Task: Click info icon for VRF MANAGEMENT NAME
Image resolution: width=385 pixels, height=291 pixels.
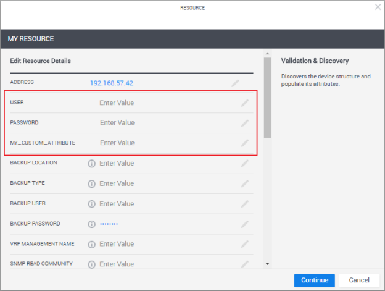Action: pos(92,244)
